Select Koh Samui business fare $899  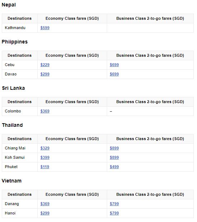click(114, 158)
